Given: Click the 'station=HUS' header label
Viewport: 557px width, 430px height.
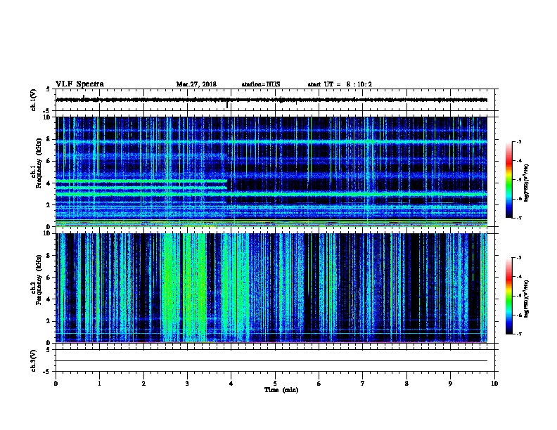Looking at the screenshot, I should [261, 84].
